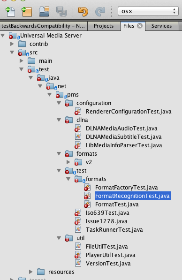
Task: Click the dlna folder icon
Action: (69, 120)
